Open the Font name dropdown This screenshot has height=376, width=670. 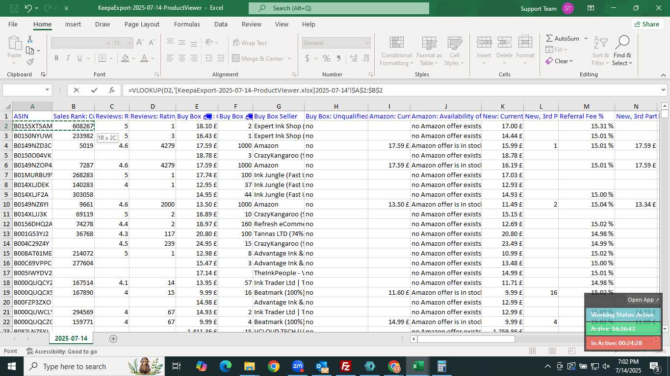click(107, 43)
